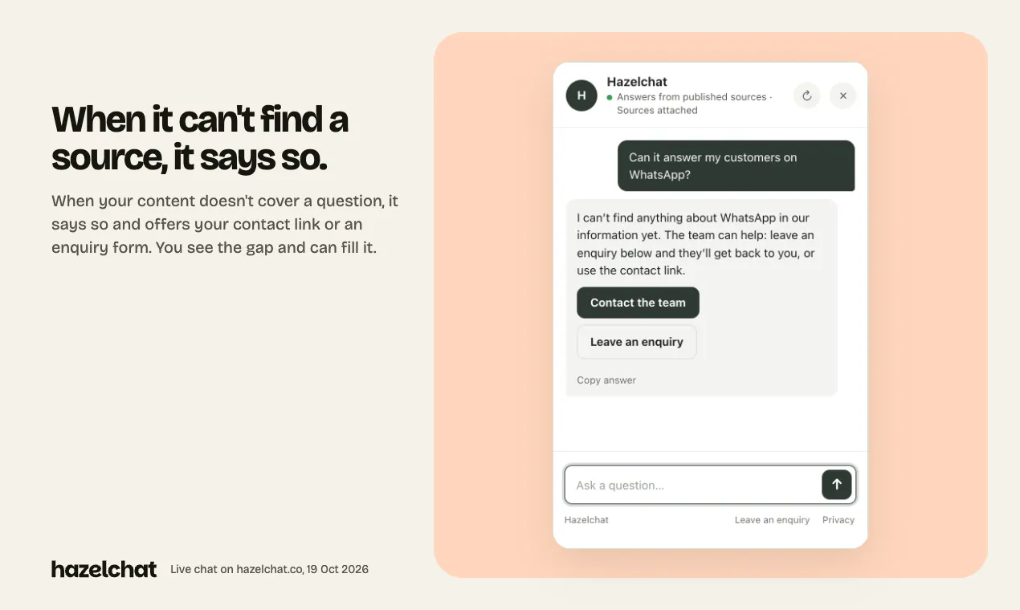
Task: Click the Hazelchat footer label under input
Action: click(586, 520)
